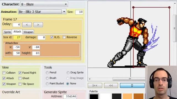This screenshot has height=99, width=177.
Task: Select the Pencil tool radio button
Action: point(47,73)
